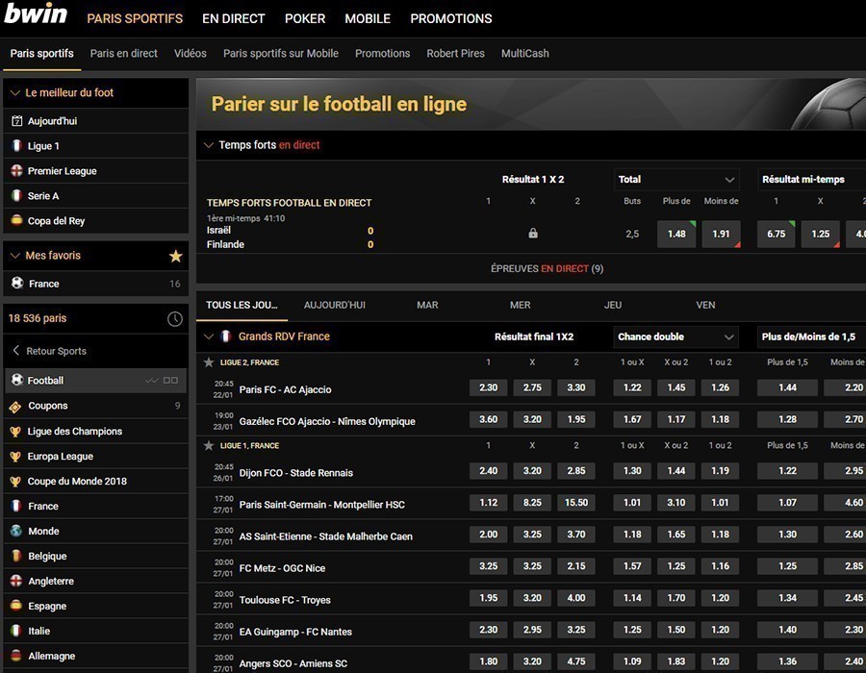Click the Italie flag icon
Viewport: 866px width, 673px height.
16,631
